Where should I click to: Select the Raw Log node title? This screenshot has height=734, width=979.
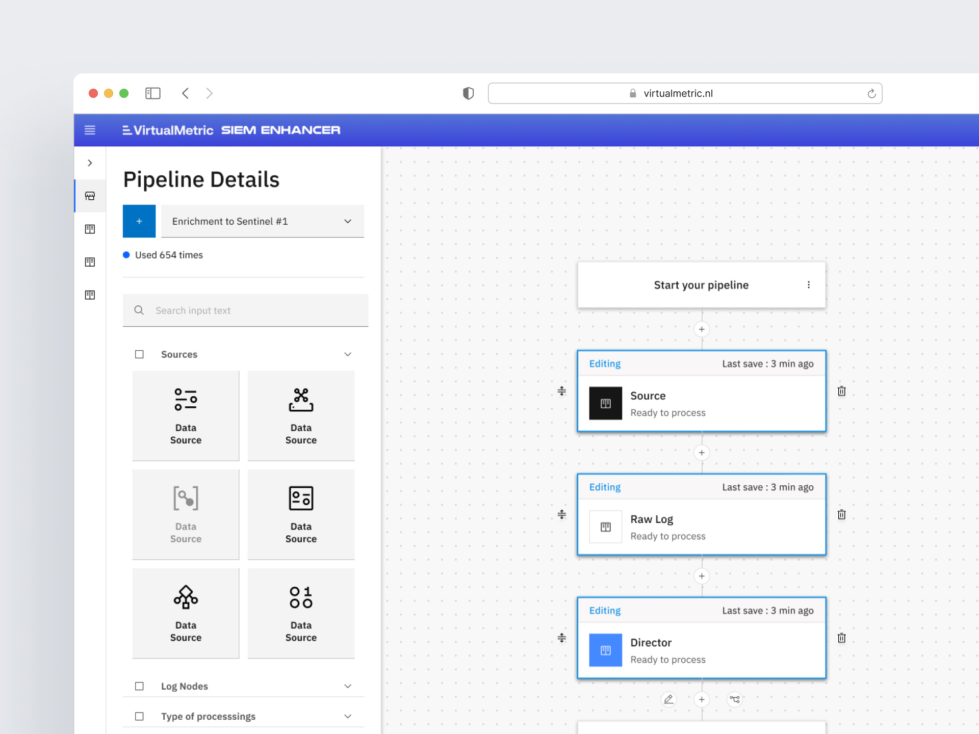[x=652, y=519]
